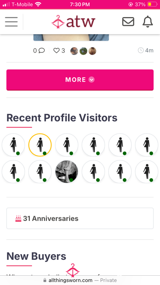Click the comment bubble icon on post
The height and width of the screenshot is (285, 160).
point(42,50)
